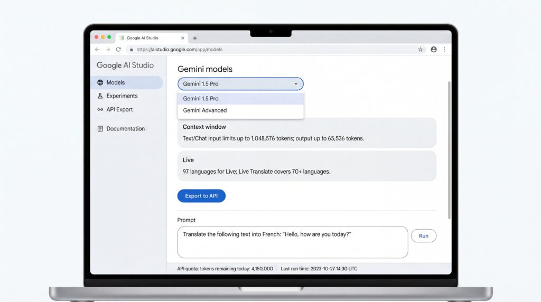Click the padlock site info icon
The height and width of the screenshot is (302, 541).
(131, 50)
